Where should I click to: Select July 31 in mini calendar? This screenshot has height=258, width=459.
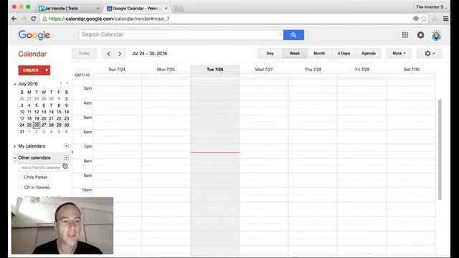point(22,132)
